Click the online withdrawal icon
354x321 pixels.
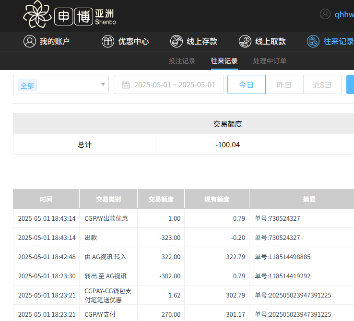[x=245, y=41]
